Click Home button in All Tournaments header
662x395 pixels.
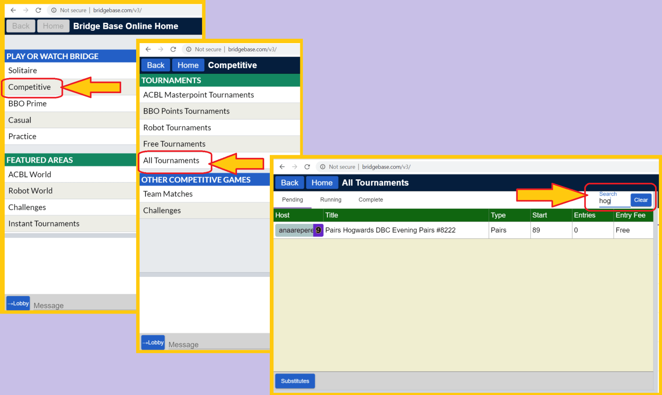322,183
